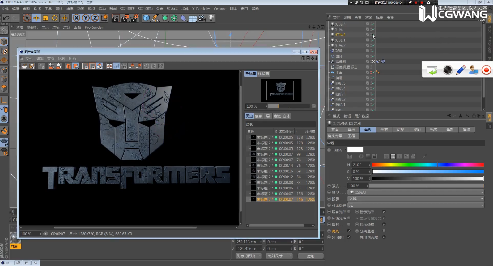The height and width of the screenshot is (266, 493).
Task: Select 灯光.4 in object manager
Action: click(340, 35)
